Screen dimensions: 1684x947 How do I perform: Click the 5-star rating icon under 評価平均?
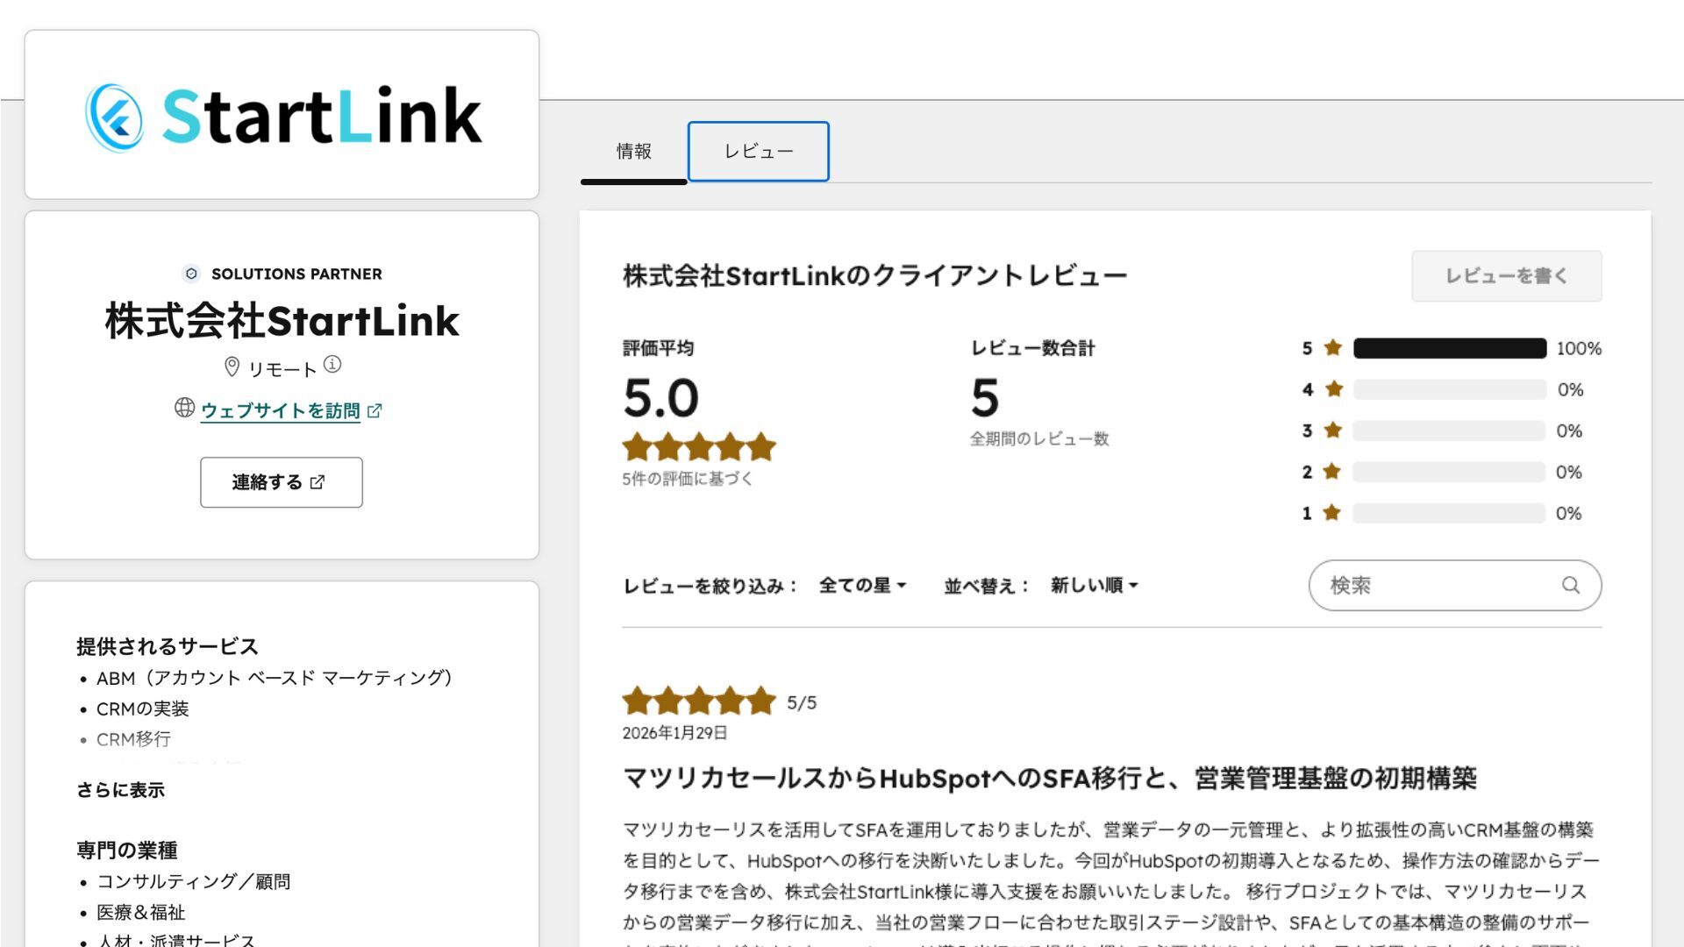click(x=697, y=447)
